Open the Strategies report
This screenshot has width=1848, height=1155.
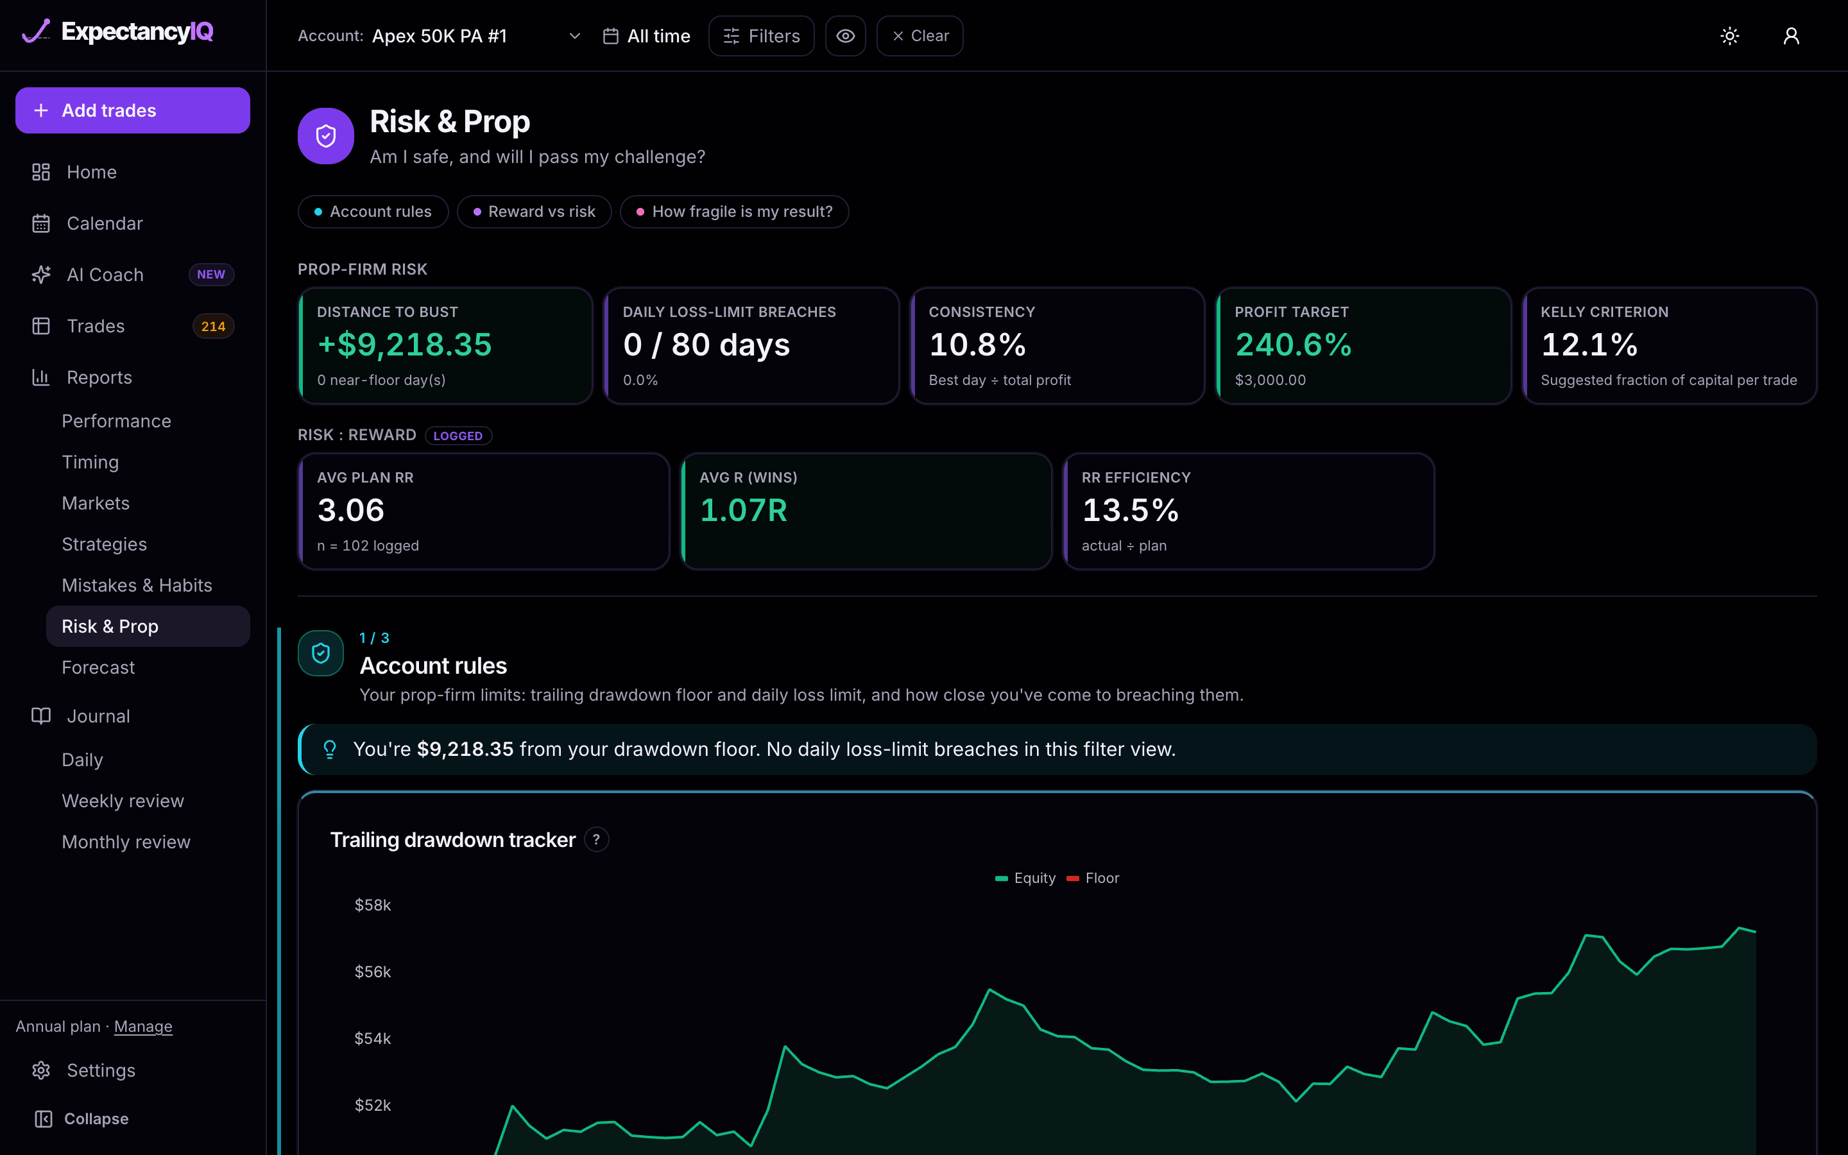(104, 545)
